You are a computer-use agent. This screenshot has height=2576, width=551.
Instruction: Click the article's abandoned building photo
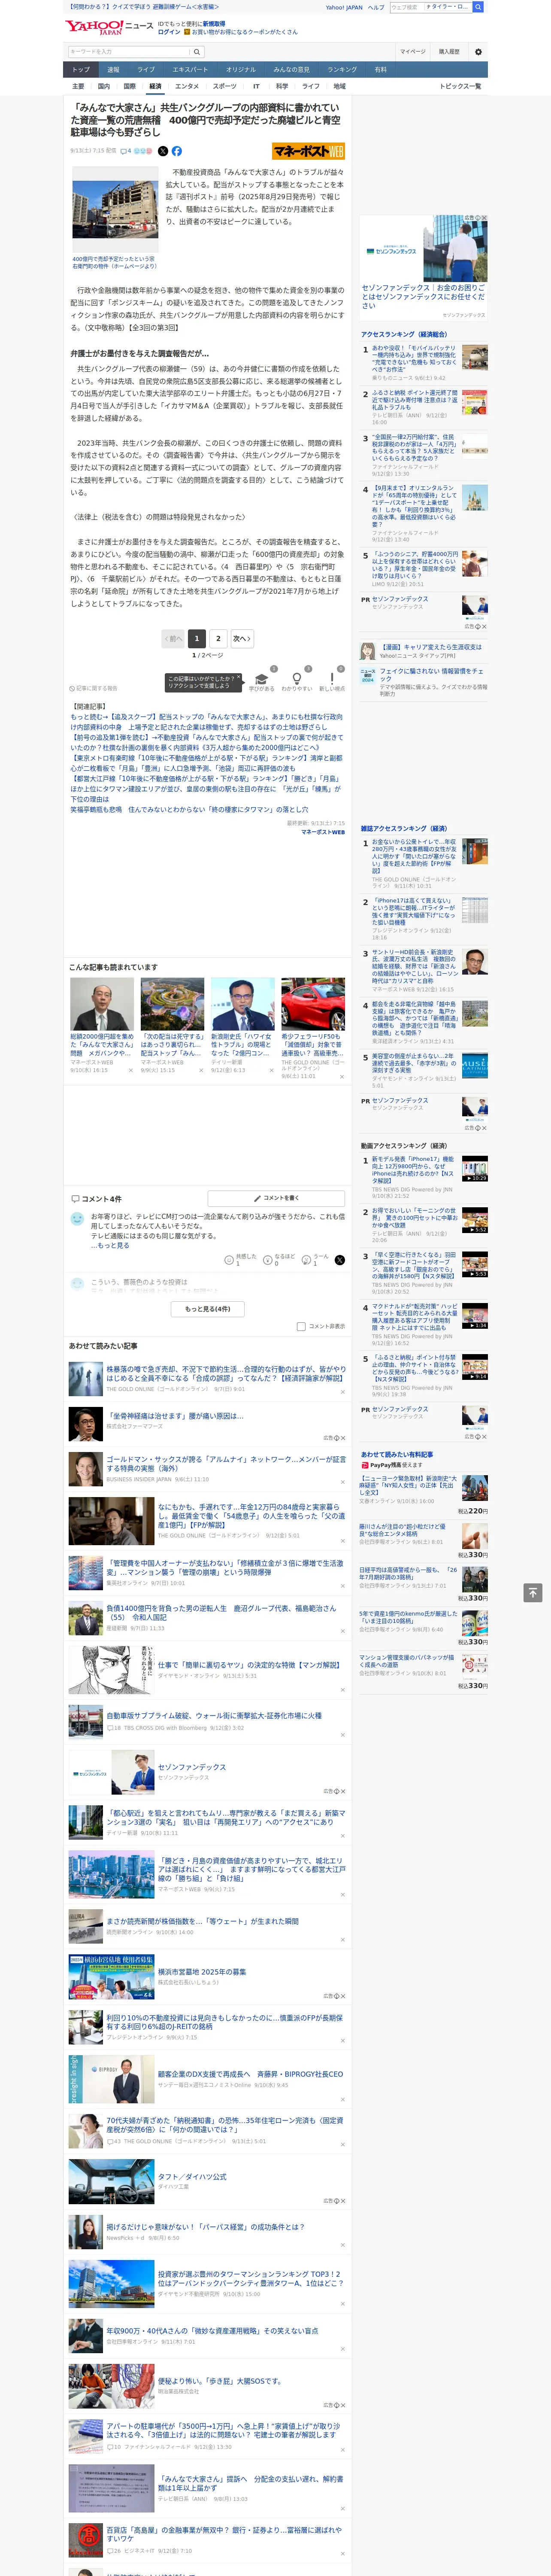point(115,209)
